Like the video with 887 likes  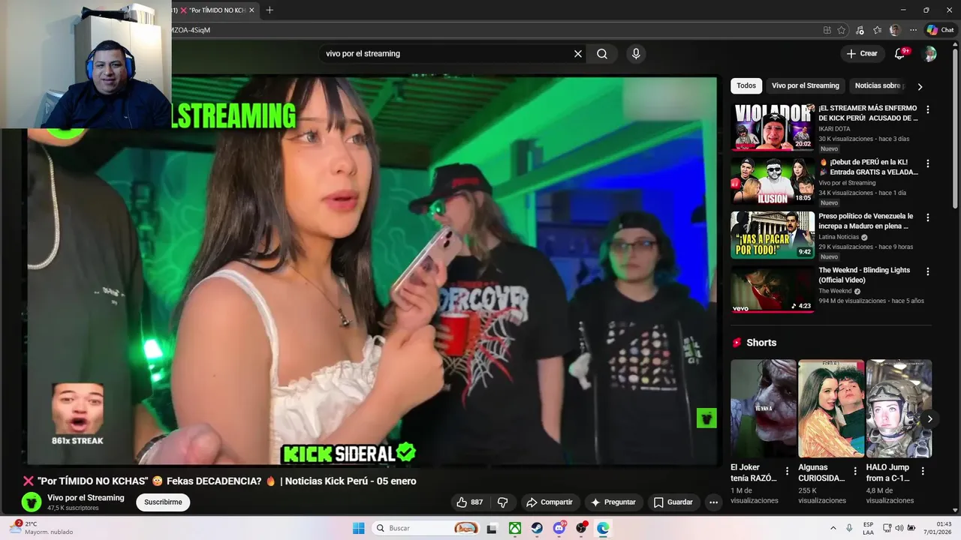(470, 502)
